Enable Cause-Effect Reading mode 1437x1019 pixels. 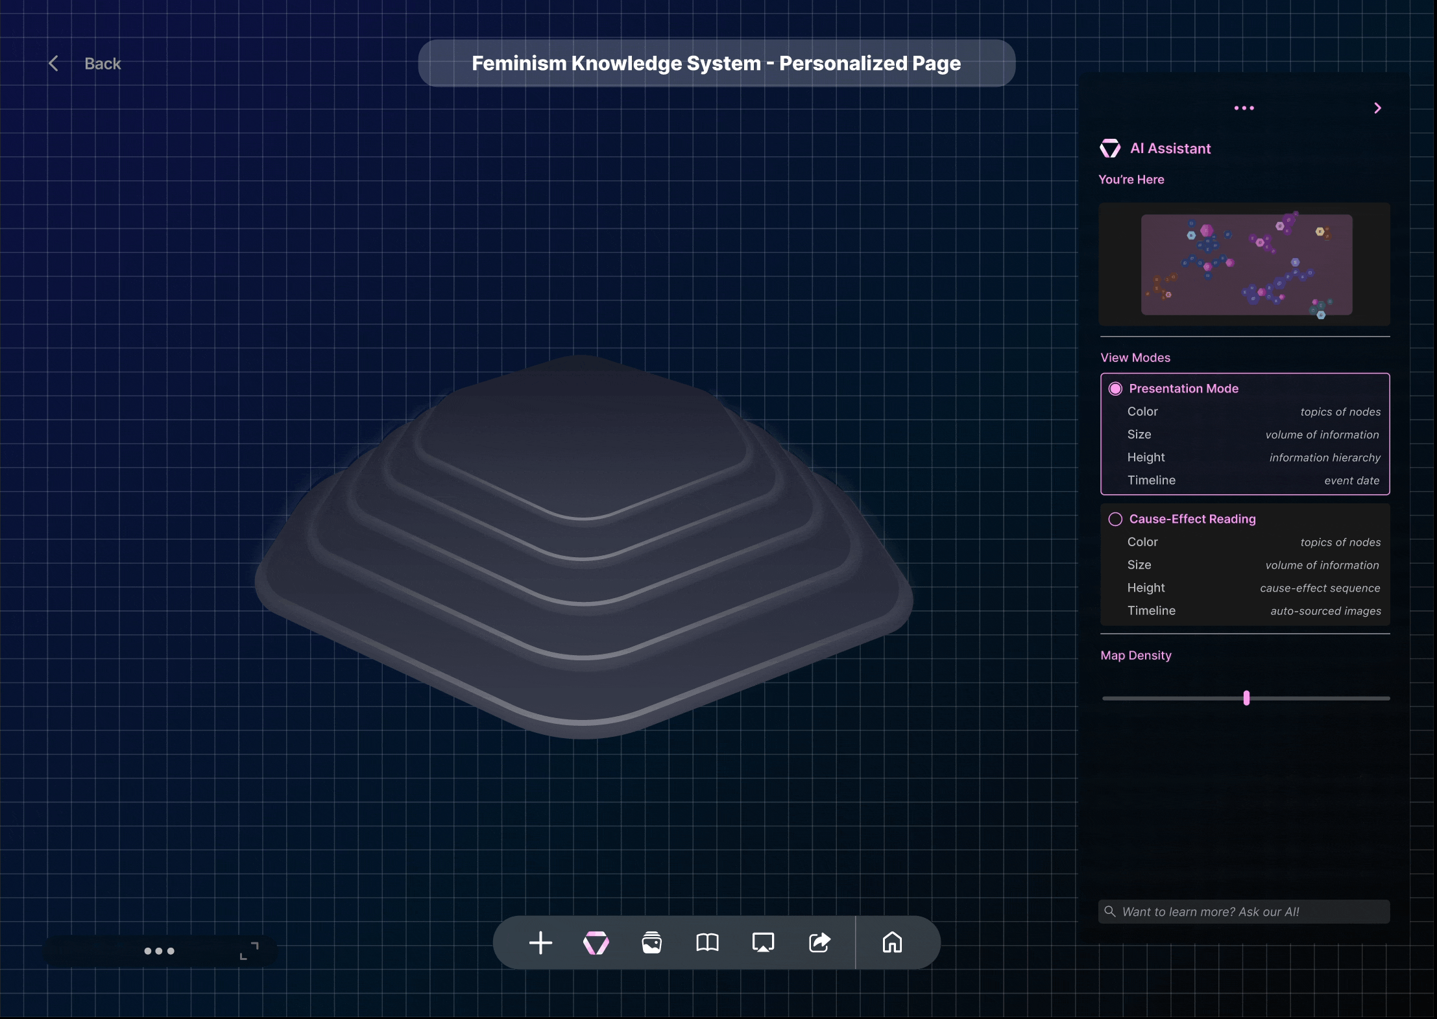[x=1116, y=519]
